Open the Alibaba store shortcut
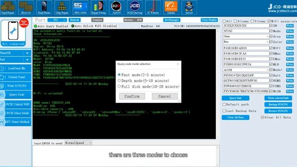The image size is (297, 167). (171, 7)
